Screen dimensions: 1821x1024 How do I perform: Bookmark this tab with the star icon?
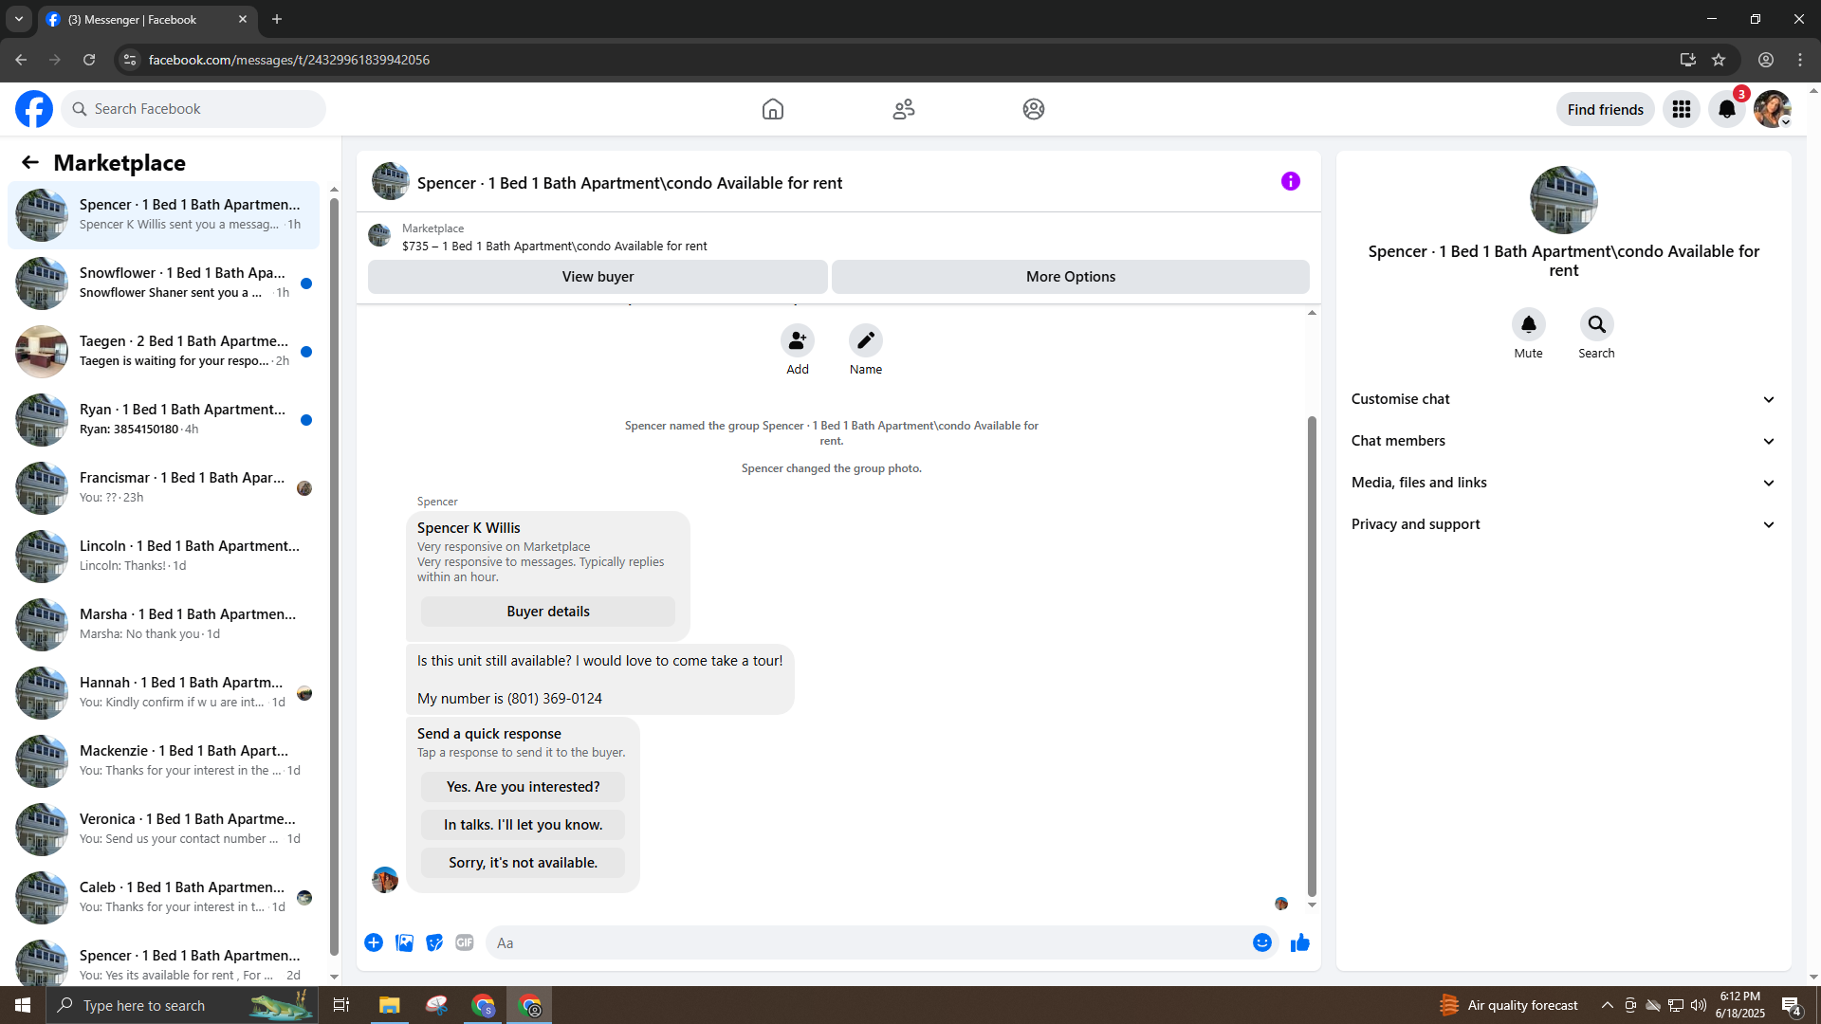point(1719,60)
